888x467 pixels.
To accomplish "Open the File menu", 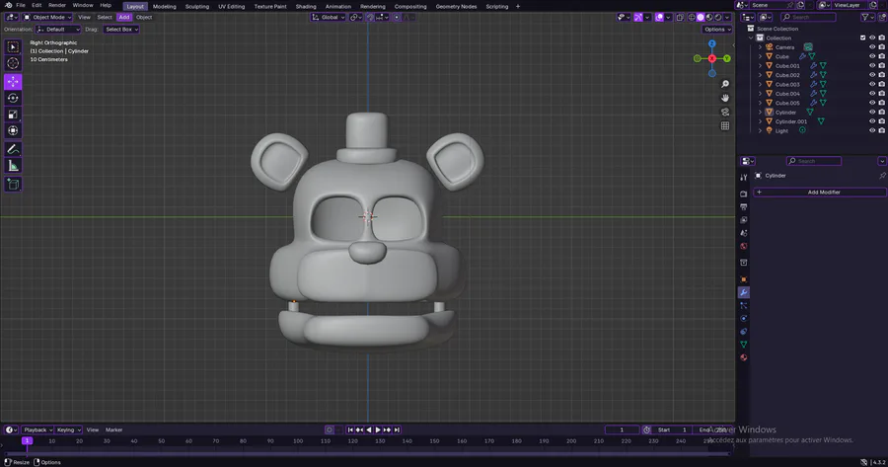I will (x=21, y=5).
